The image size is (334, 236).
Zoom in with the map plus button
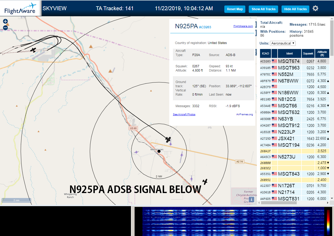[x=5, y=21]
